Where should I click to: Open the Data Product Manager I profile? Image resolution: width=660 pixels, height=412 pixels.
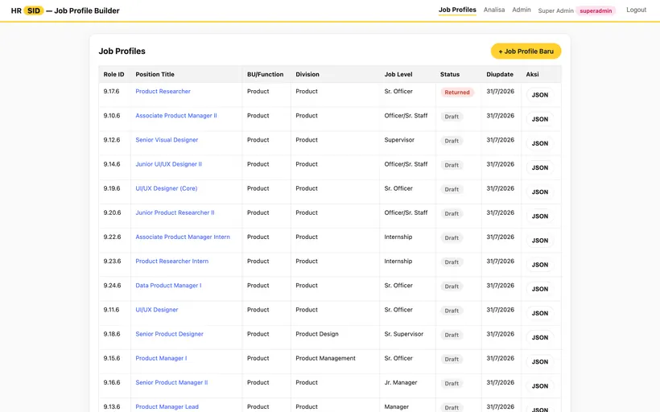(168, 286)
